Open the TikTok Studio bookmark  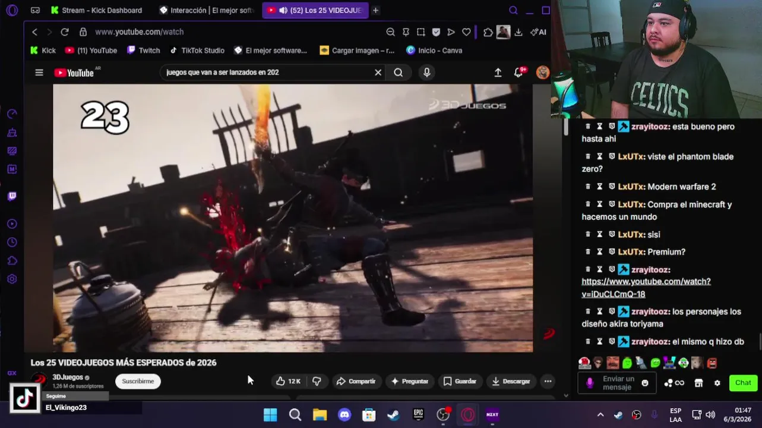point(197,51)
